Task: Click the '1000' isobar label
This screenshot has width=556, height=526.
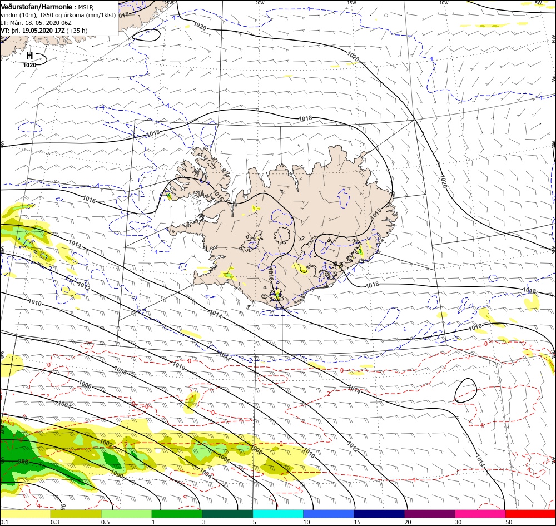Action: tap(117, 474)
